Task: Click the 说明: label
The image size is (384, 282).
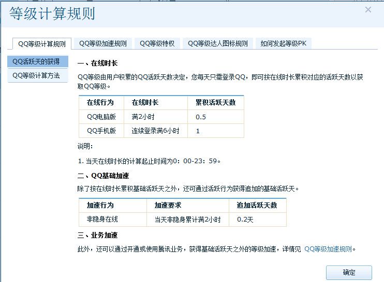Action: (85, 146)
